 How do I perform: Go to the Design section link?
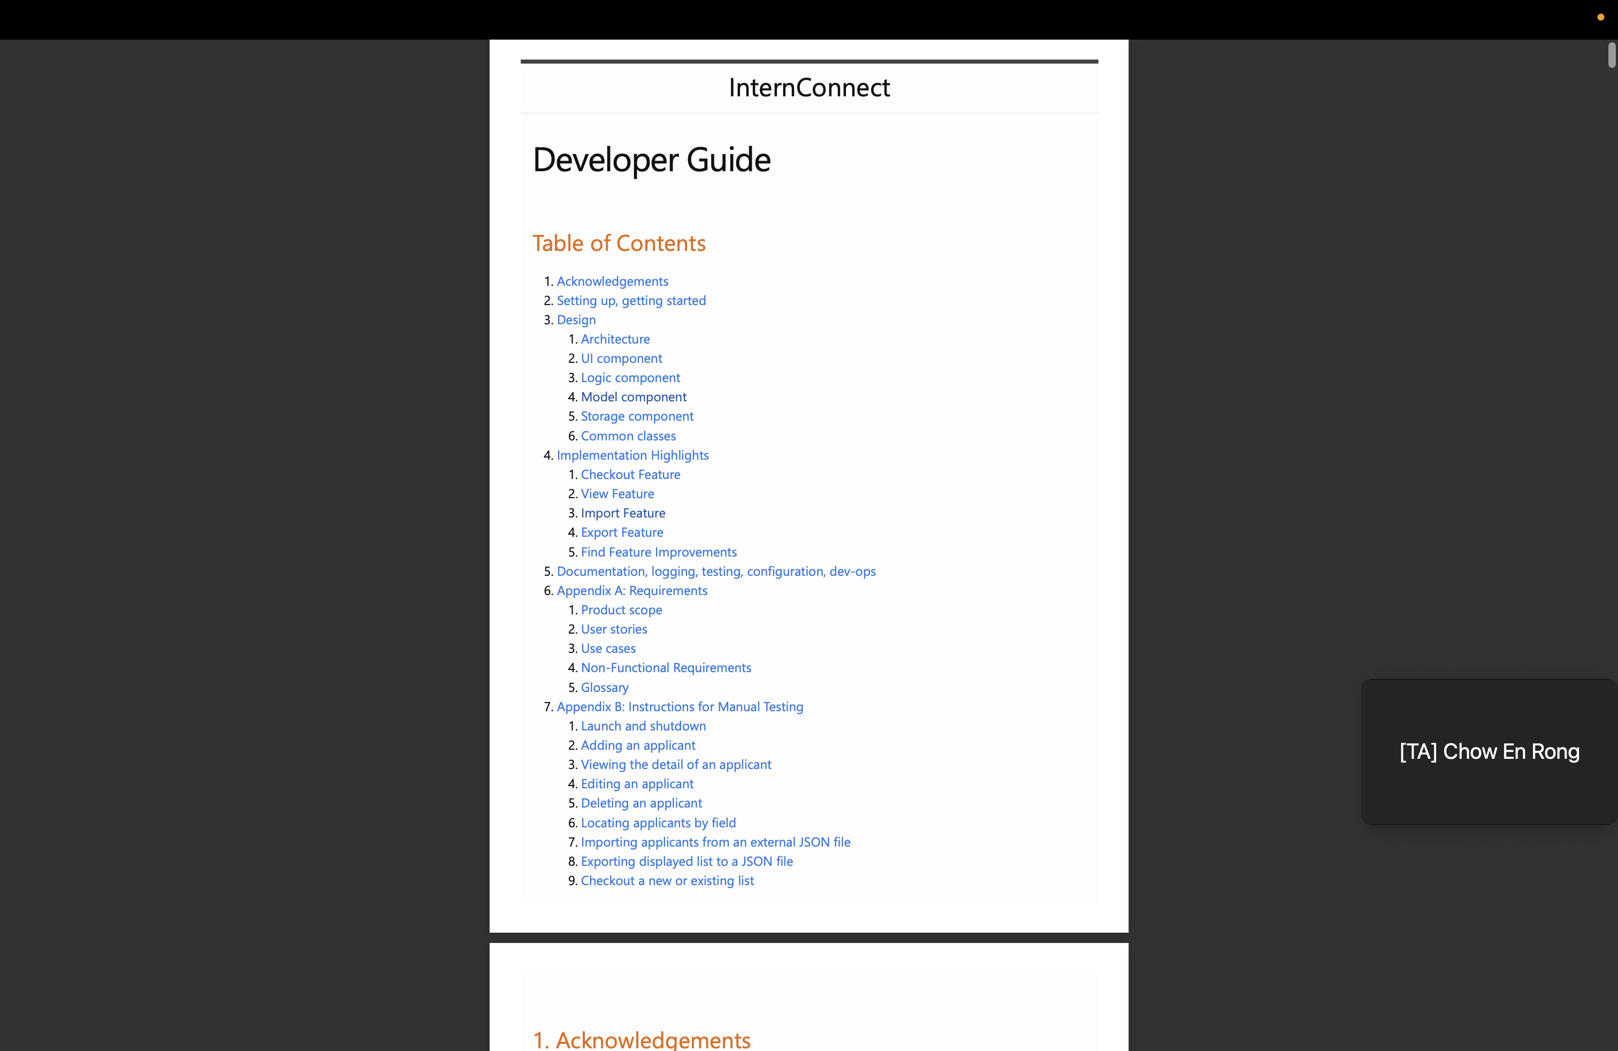click(x=576, y=319)
